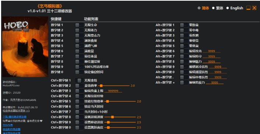Enable 编辑免疫力 switch

[x=184, y=83]
